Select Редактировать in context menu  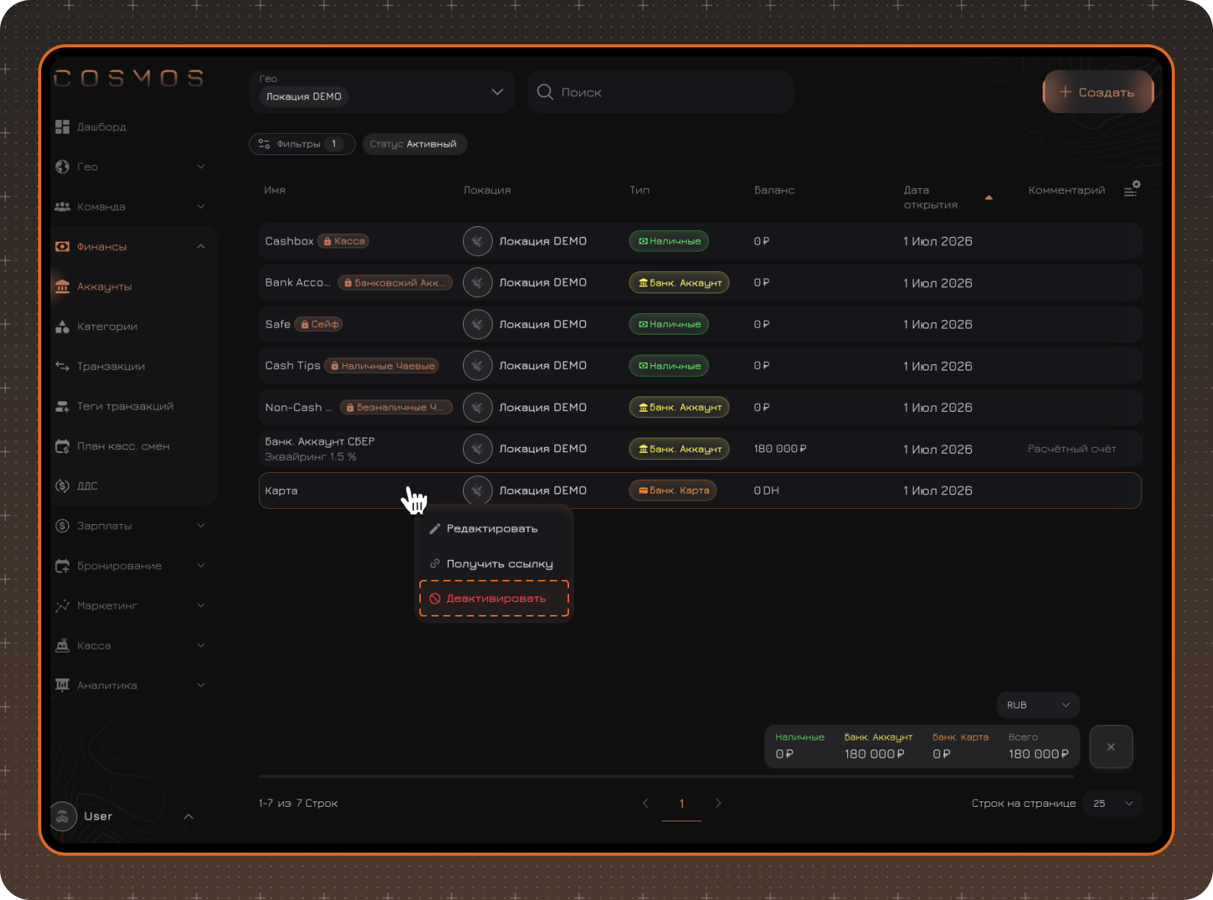coord(494,529)
